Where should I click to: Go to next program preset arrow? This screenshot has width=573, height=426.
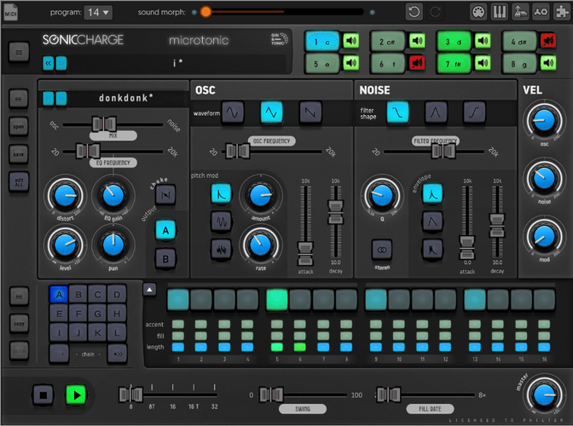pyautogui.click(x=61, y=64)
